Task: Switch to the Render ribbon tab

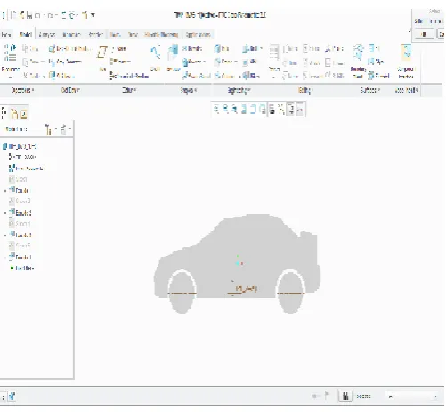Action: point(95,35)
